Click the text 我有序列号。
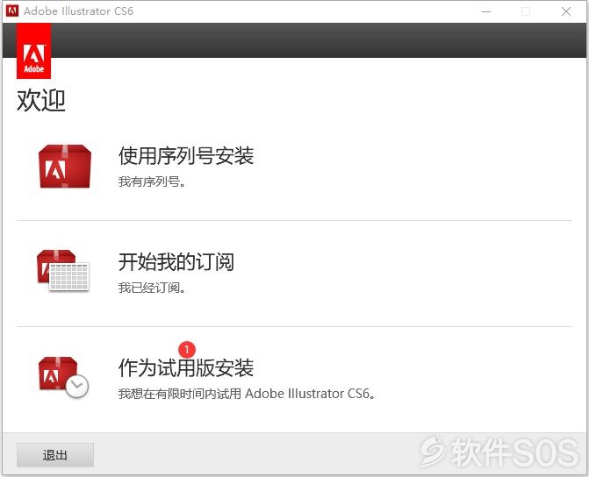The image size is (589, 477). tap(152, 182)
